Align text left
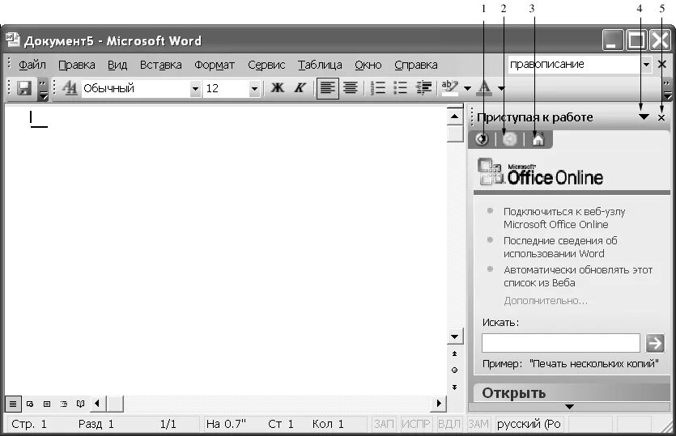The image size is (676, 436). click(328, 88)
